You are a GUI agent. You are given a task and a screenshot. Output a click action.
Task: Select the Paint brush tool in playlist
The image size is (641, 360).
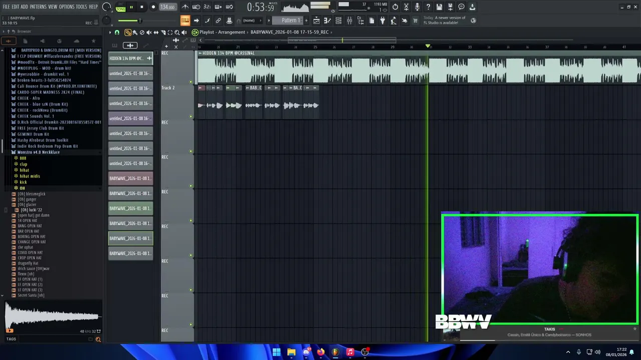point(135,32)
